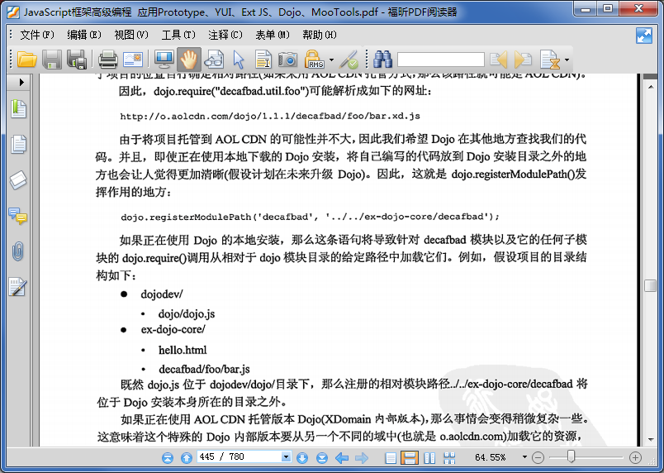664x473 pixels.
Task: Click the Save floppy disk icon
Action: coord(52,60)
